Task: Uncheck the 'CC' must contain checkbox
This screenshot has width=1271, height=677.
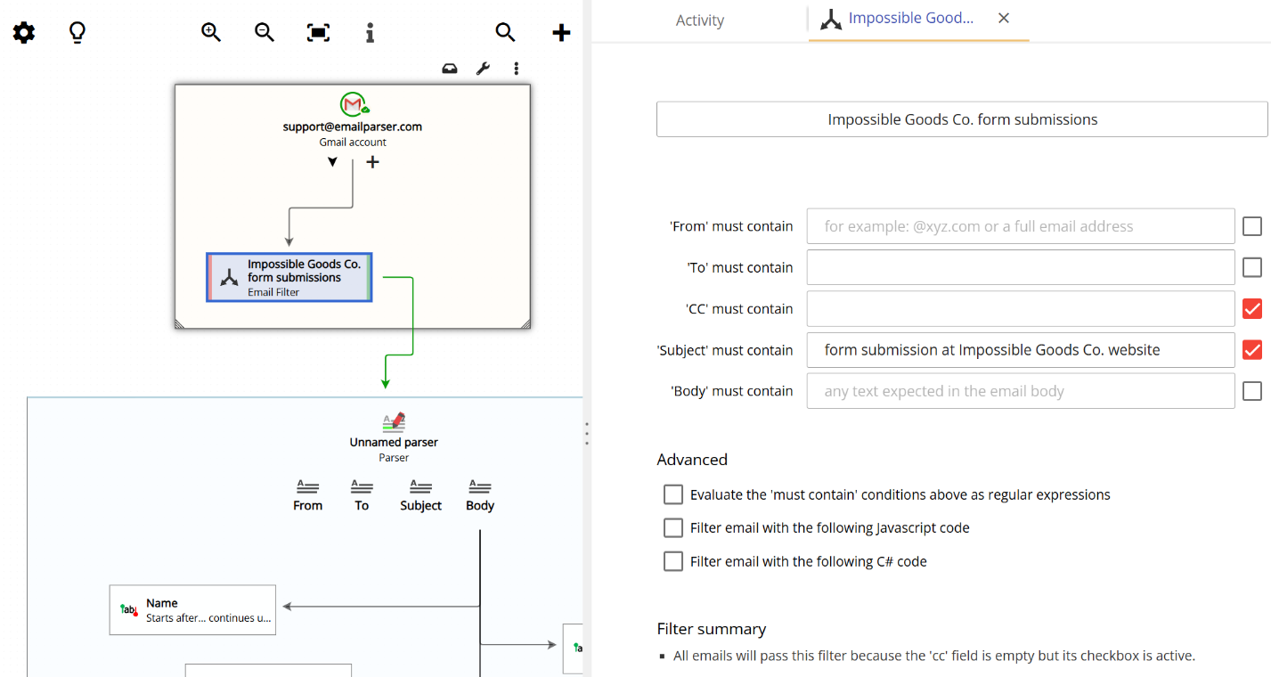Action: pos(1252,308)
